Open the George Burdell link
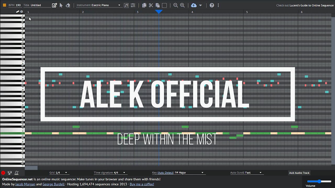 [x=53, y=184]
